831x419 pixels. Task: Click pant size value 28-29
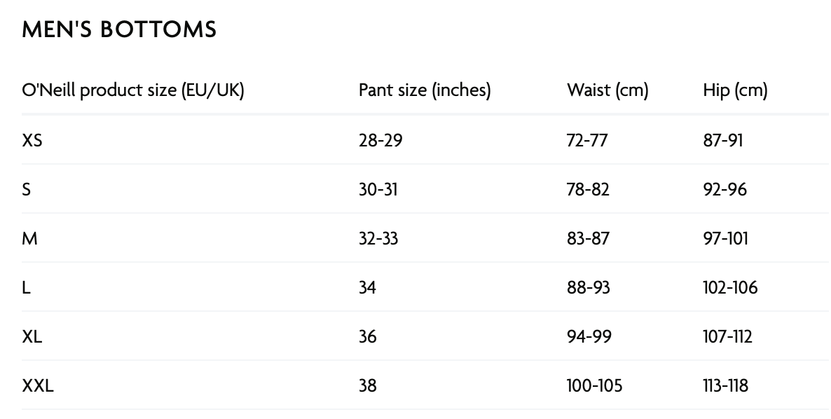pyautogui.click(x=380, y=140)
